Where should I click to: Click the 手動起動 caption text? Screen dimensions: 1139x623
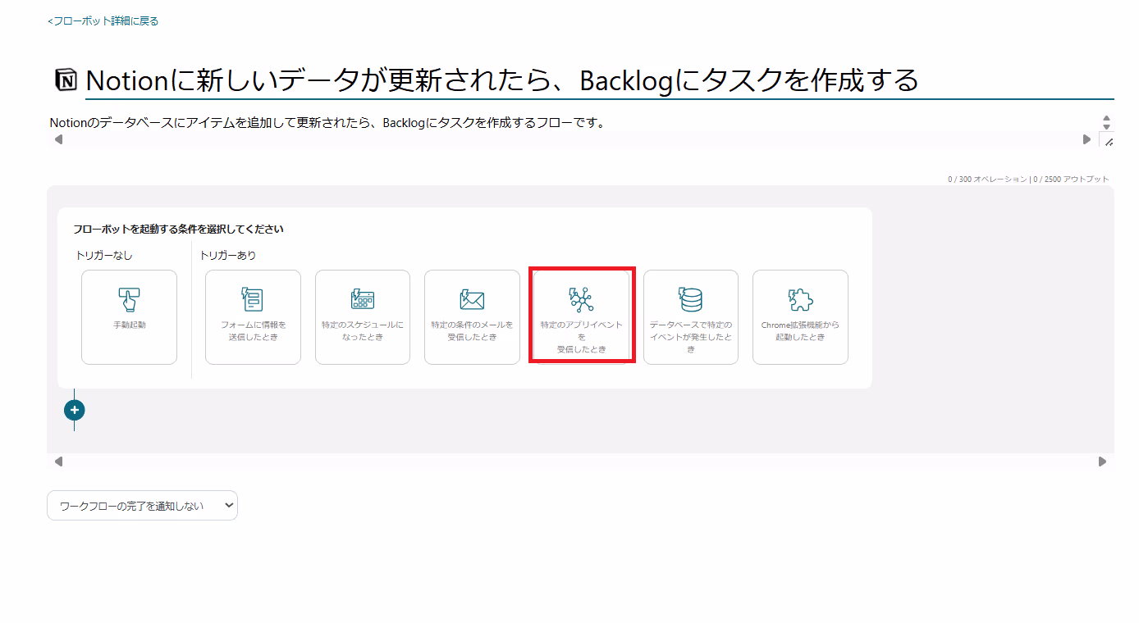(129, 325)
